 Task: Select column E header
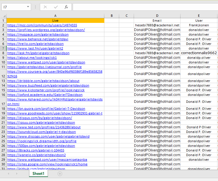click(x=199, y=16)
